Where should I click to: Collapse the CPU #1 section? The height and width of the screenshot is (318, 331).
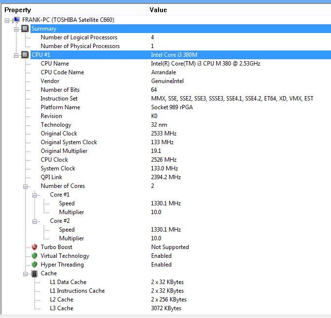pos(16,55)
